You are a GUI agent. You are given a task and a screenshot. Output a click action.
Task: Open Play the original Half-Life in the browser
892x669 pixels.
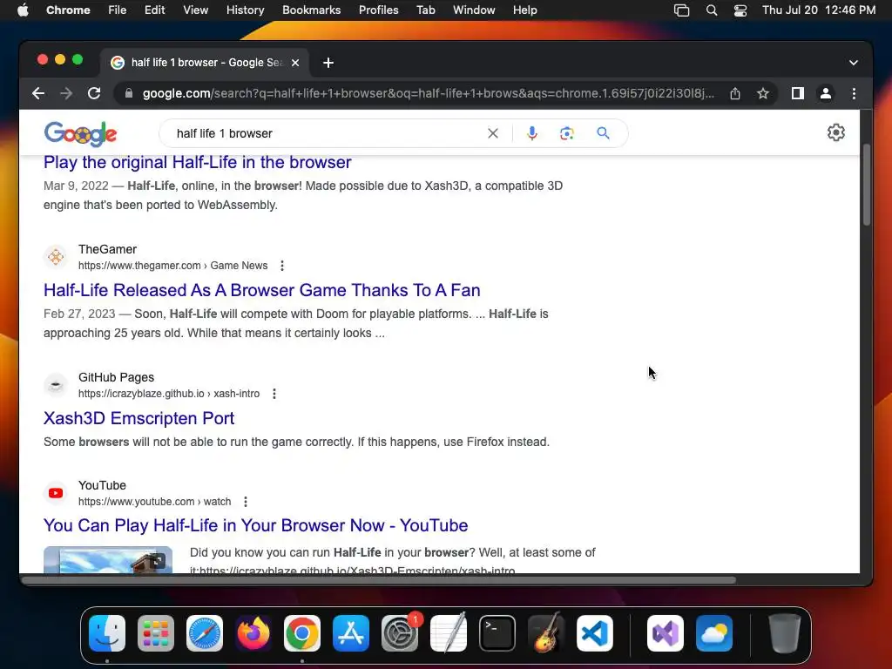click(198, 162)
